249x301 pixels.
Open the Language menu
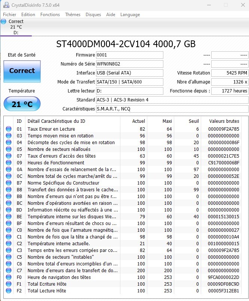tap(130, 15)
